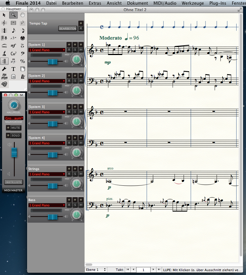
Task: Click the Tempo Tap BEARBEITEN button
Action: point(68,28)
